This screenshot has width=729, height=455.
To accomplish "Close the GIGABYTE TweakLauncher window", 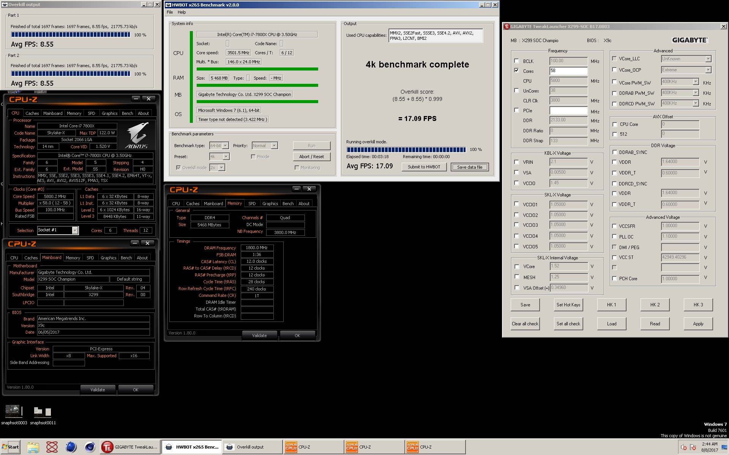I will pyautogui.click(x=723, y=27).
